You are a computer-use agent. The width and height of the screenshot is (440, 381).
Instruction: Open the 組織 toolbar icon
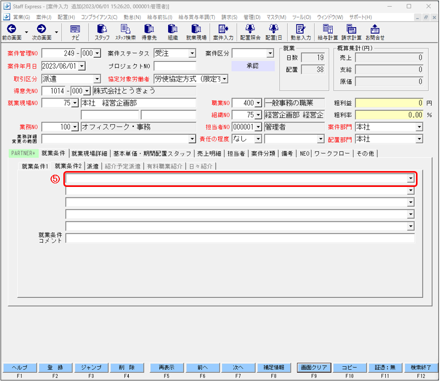tap(173, 29)
